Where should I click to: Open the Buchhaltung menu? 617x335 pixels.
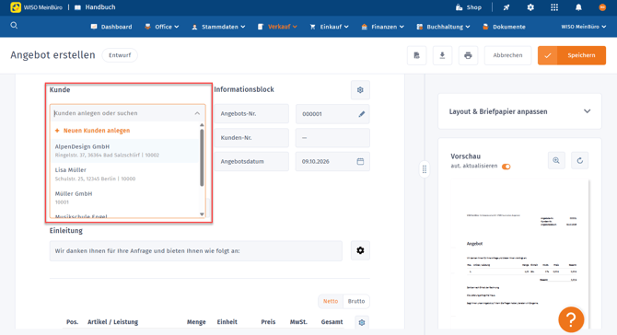444,27
